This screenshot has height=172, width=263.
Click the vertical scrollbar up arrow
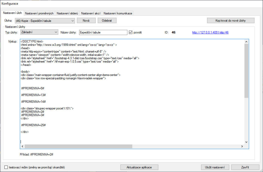246,42
